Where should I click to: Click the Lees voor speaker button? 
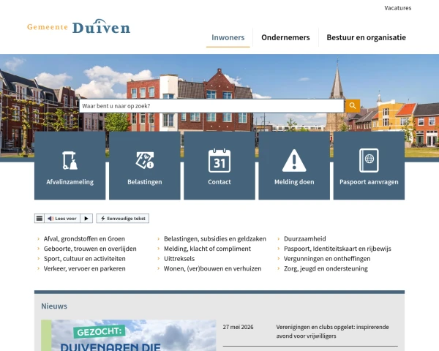click(62, 219)
